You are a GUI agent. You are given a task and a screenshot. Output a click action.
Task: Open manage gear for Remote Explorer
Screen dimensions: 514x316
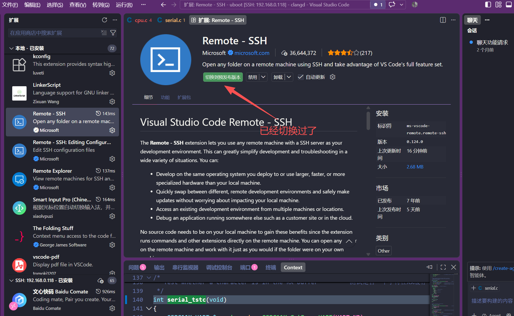click(x=112, y=188)
